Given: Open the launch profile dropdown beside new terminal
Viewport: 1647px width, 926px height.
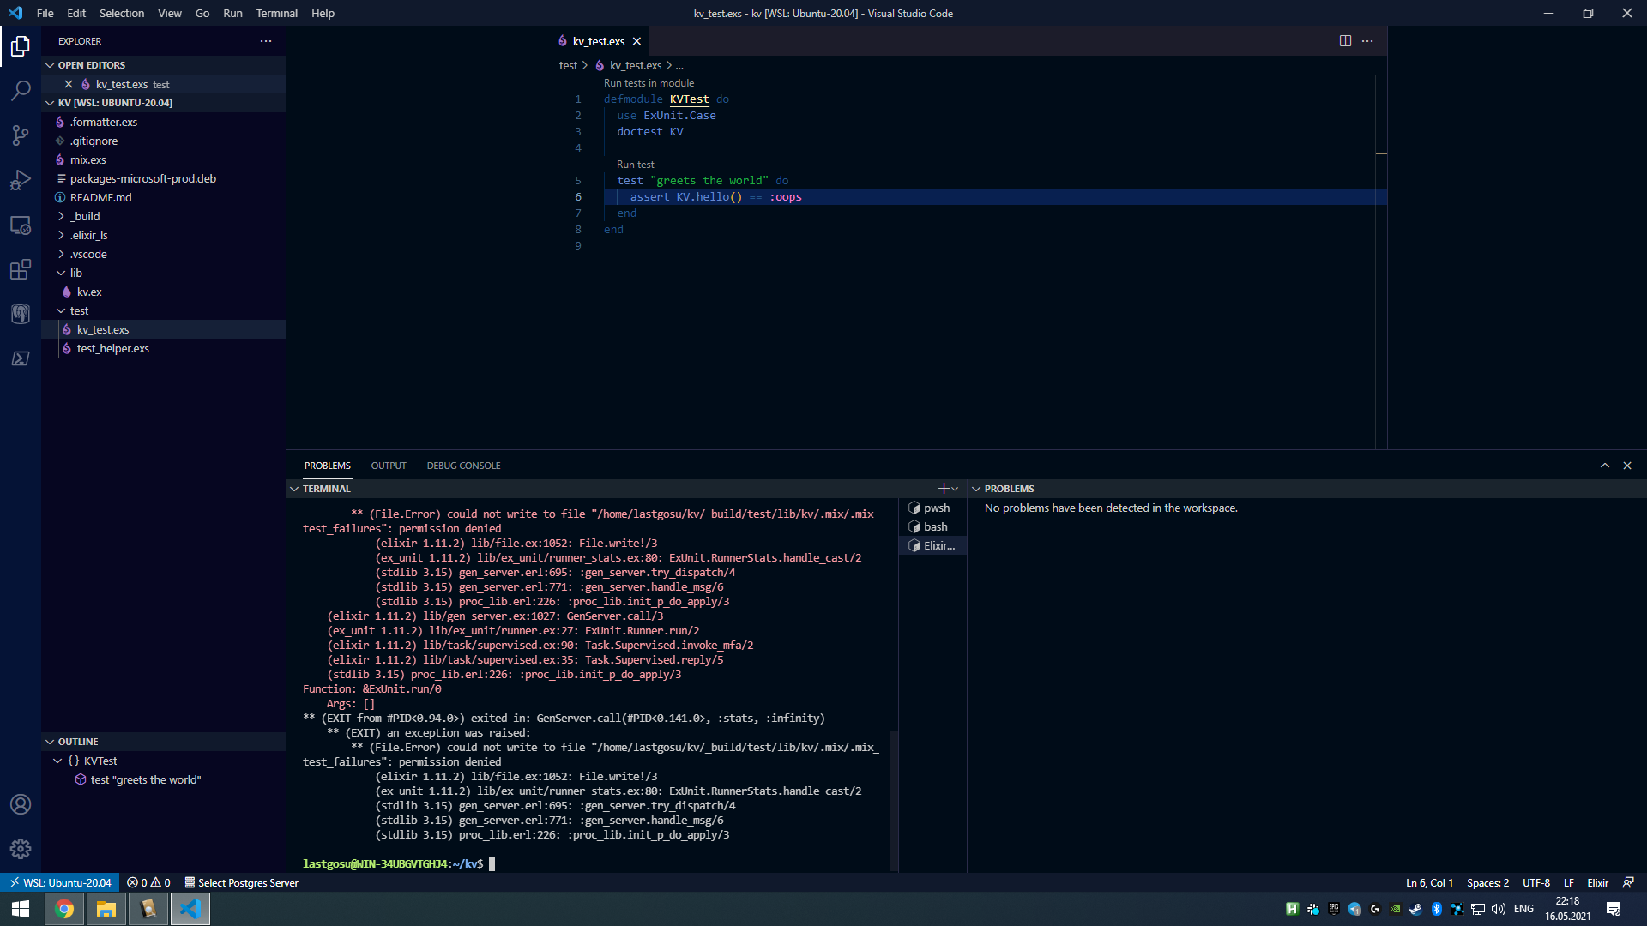Looking at the screenshot, I should coord(956,489).
